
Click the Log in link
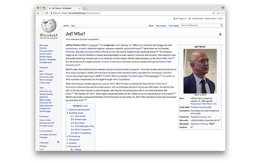pos(221,18)
